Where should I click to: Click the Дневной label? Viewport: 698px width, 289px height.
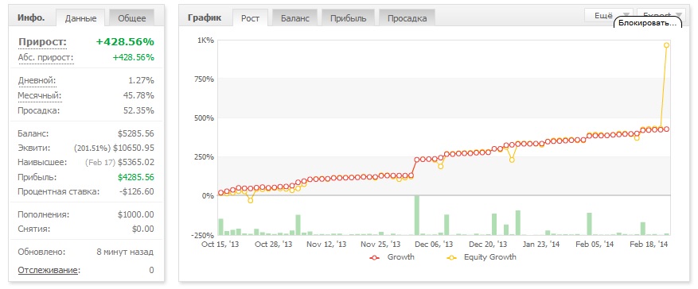click(x=37, y=81)
